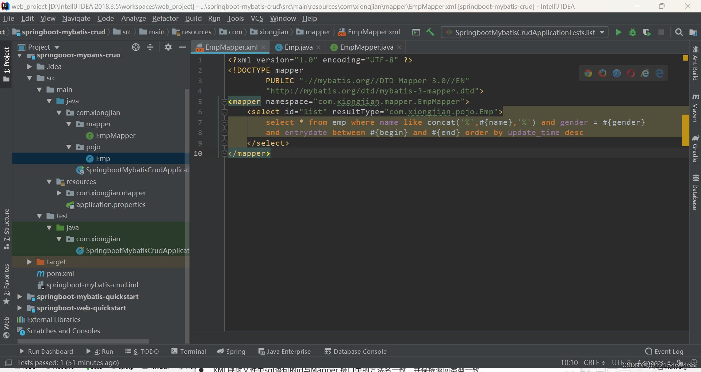Open Project Structure icon in toolbar
Viewport: 701px width, 372px height.
[x=693, y=32]
